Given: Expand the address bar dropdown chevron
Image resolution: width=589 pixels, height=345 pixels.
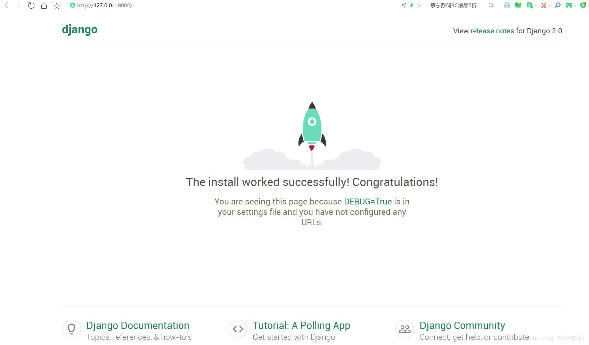Looking at the screenshot, I should pos(419,5).
